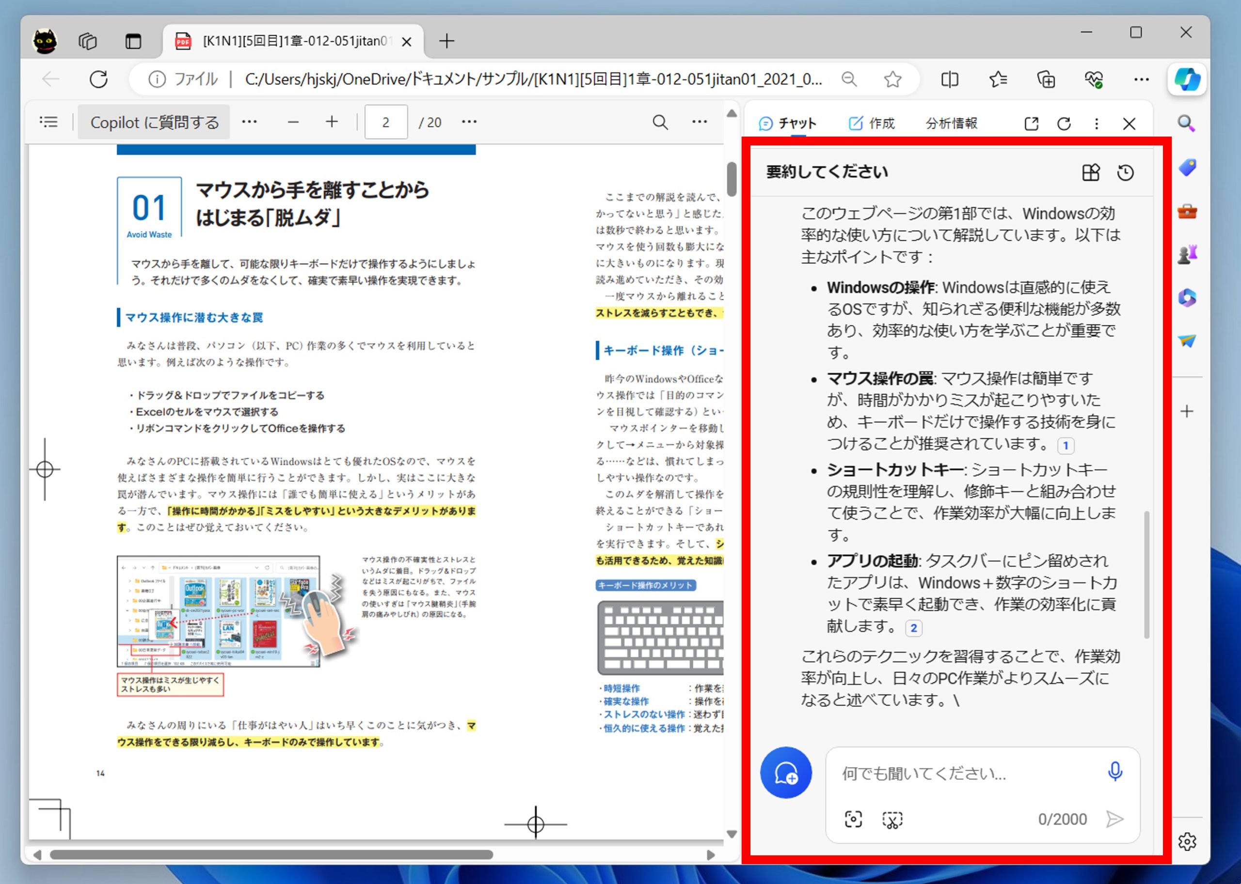This screenshot has height=884, width=1241.
Task: Switch to the チャット tab
Action: click(x=788, y=124)
